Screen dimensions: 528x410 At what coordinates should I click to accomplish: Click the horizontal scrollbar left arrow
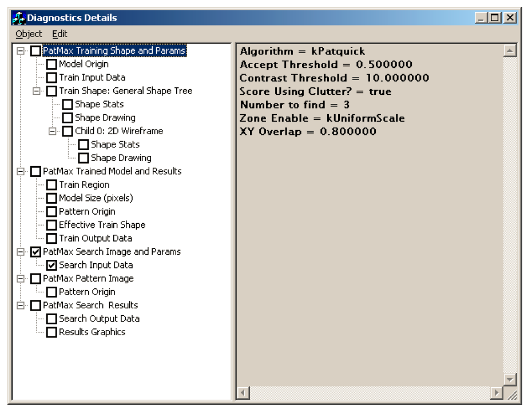tap(243, 393)
